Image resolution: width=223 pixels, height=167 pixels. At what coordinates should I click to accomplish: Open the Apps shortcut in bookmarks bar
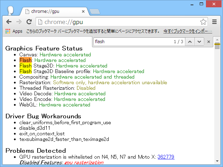point(14,31)
